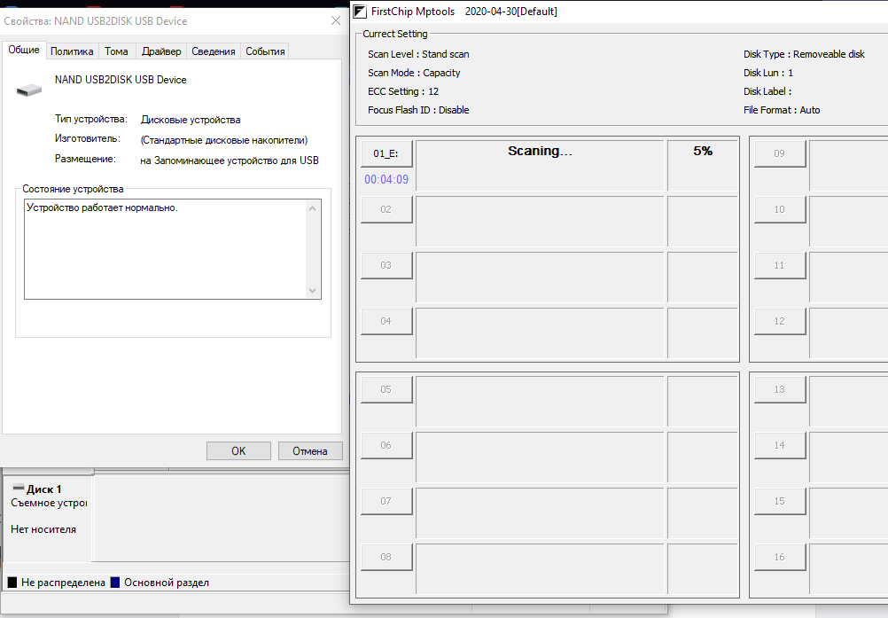Click the scroll down arrow in device status box
Viewport: 888px width, 618px height.
click(x=313, y=291)
